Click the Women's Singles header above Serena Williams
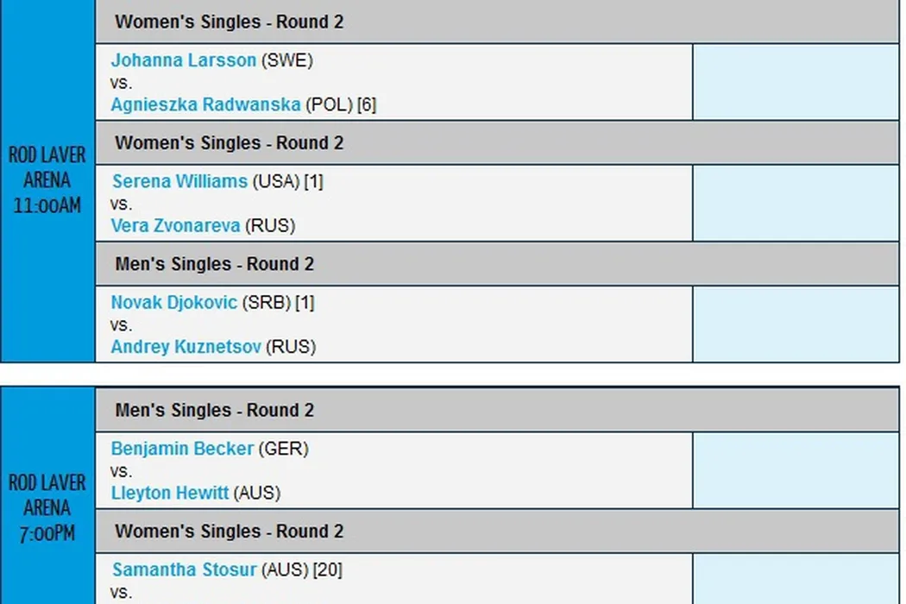The image size is (906, 604). 229,143
